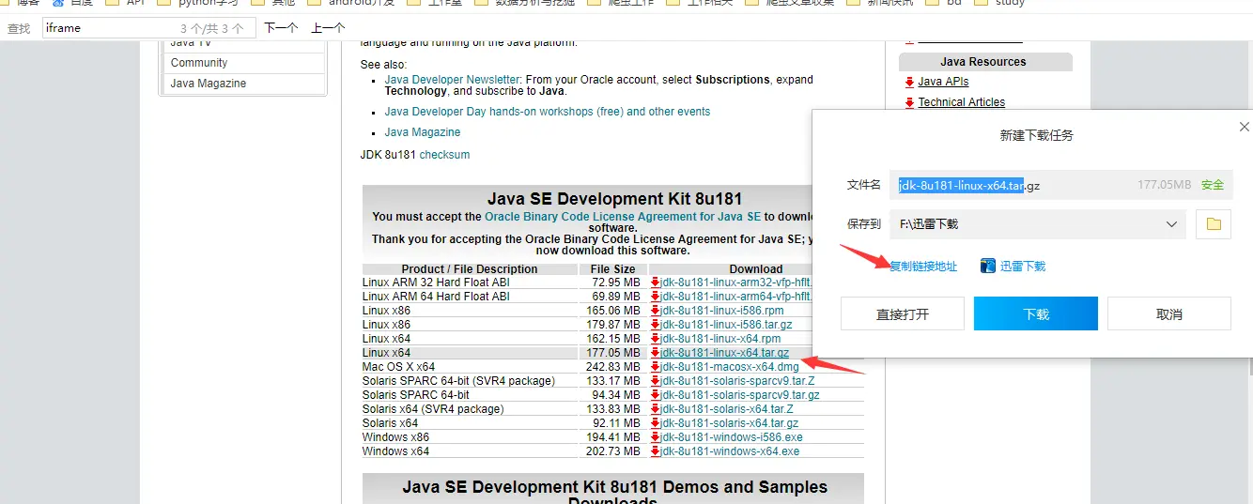Select Linux ARM 32 Hard Float ABI text
The image size is (1253, 504).
pyautogui.click(x=436, y=283)
